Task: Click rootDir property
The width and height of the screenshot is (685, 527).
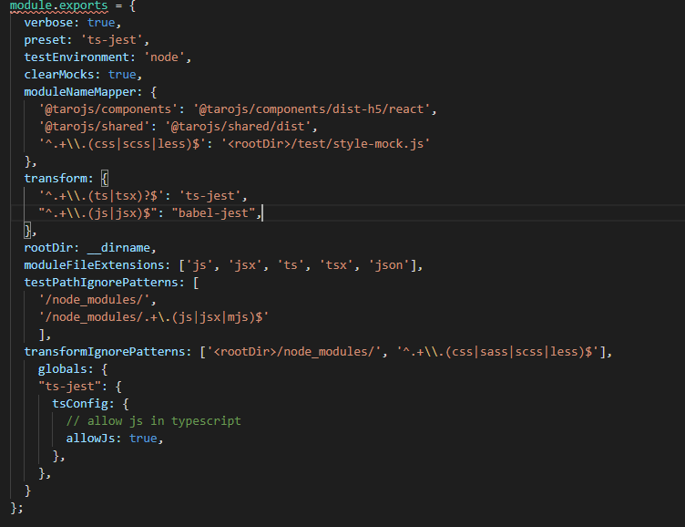Action: [48, 248]
